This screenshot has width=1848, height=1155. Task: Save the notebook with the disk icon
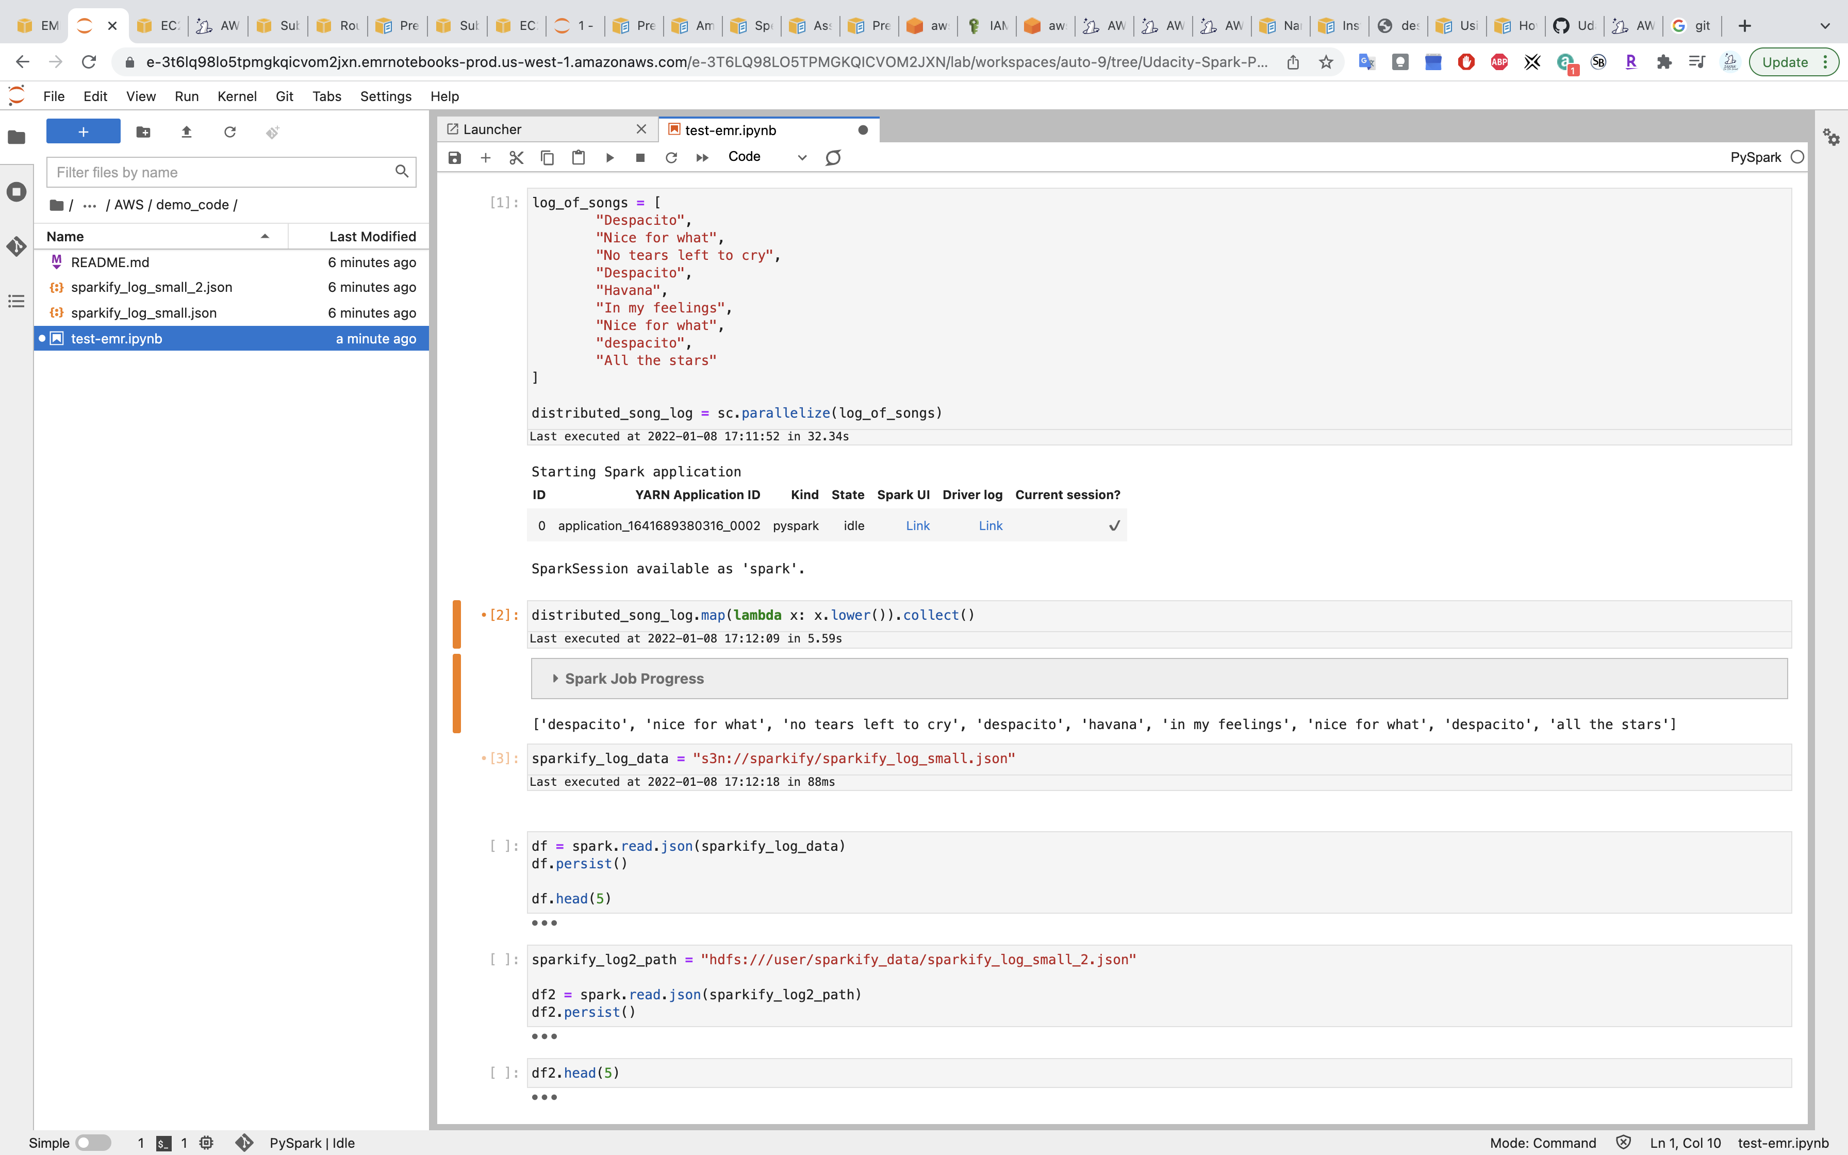coord(454,157)
